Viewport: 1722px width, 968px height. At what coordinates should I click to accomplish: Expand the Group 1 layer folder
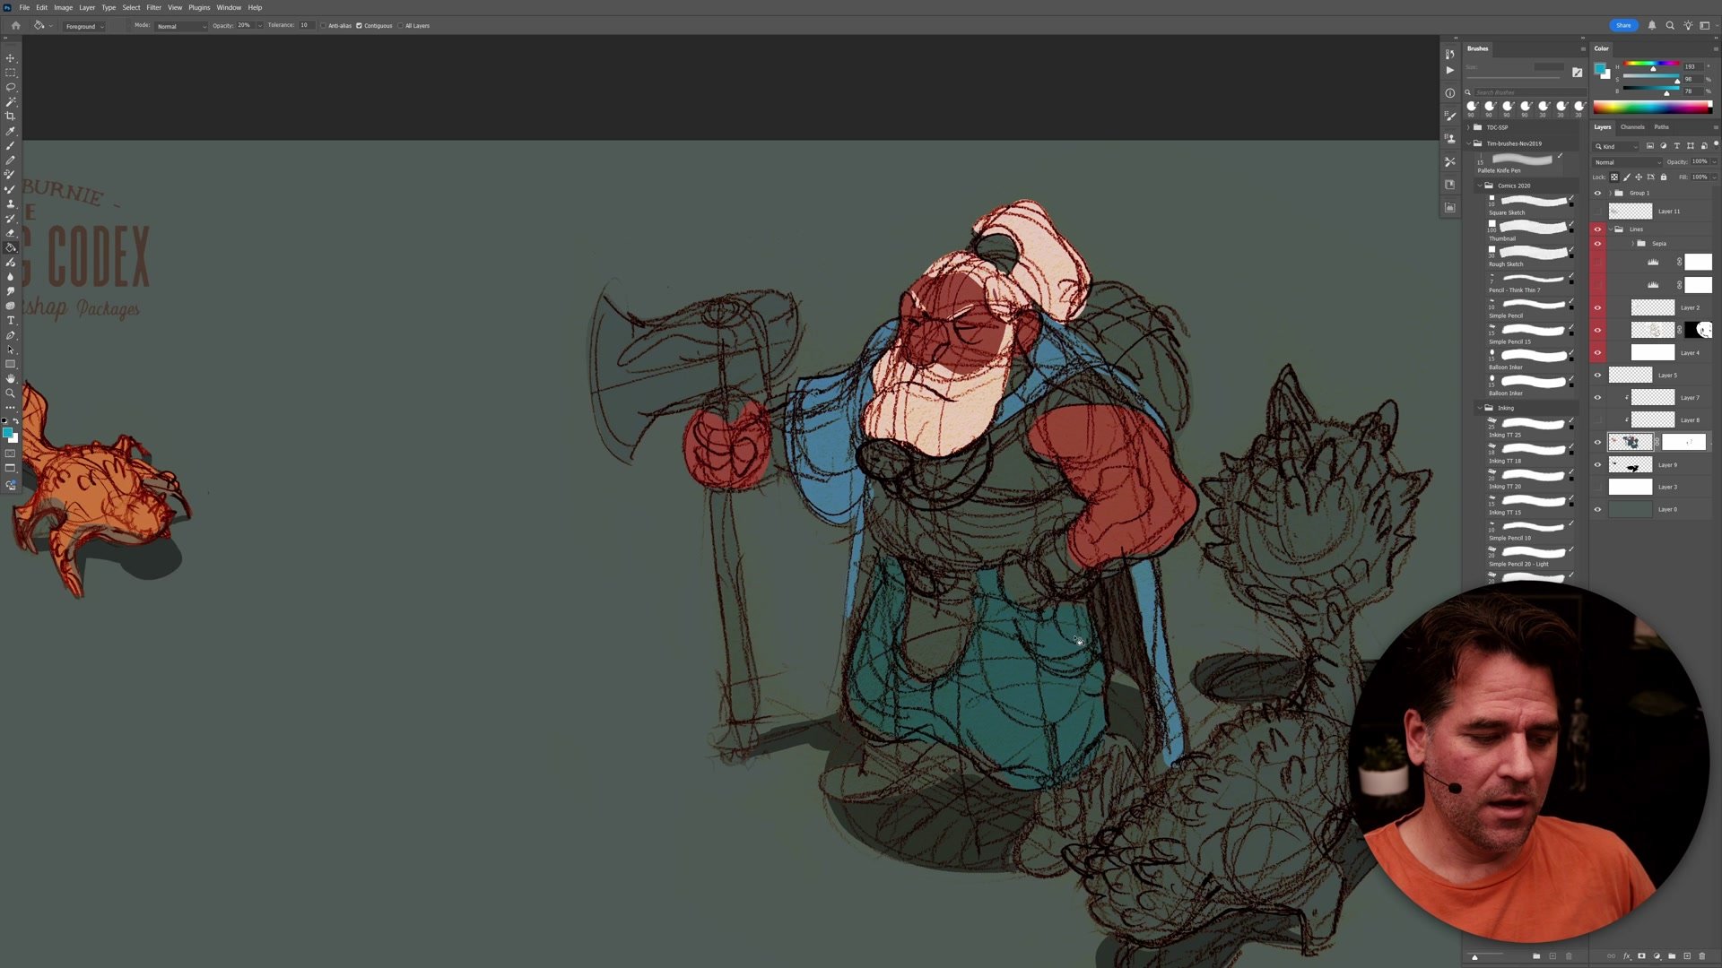click(x=1611, y=193)
